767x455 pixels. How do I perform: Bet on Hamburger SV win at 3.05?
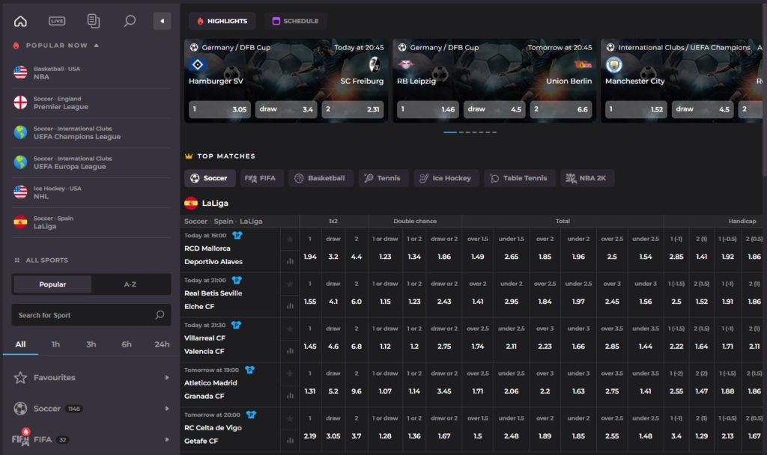click(x=219, y=109)
